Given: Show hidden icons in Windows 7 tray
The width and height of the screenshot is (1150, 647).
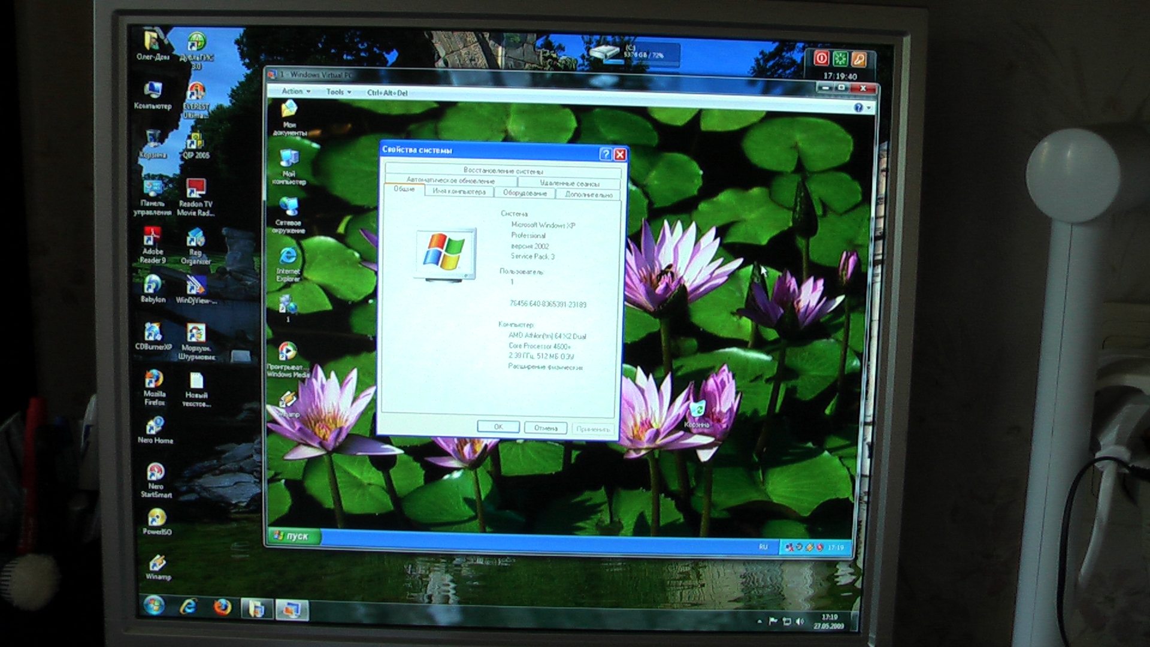Looking at the screenshot, I should click(759, 621).
